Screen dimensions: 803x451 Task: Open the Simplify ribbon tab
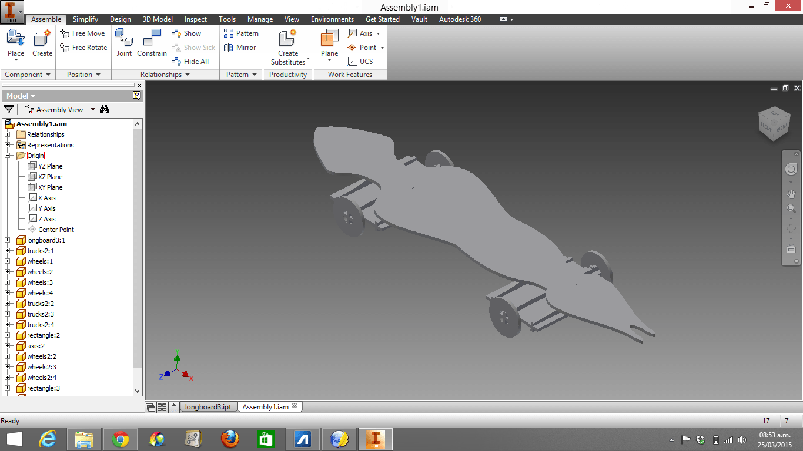pyautogui.click(x=85, y=19)
